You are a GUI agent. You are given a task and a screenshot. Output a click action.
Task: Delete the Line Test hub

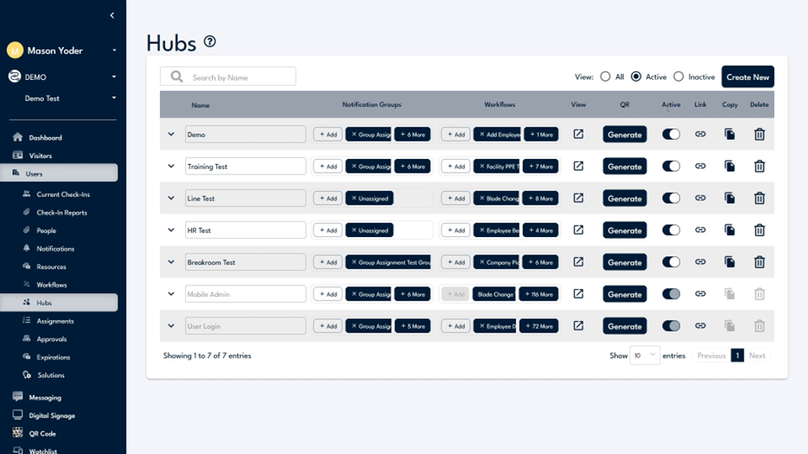759,199
